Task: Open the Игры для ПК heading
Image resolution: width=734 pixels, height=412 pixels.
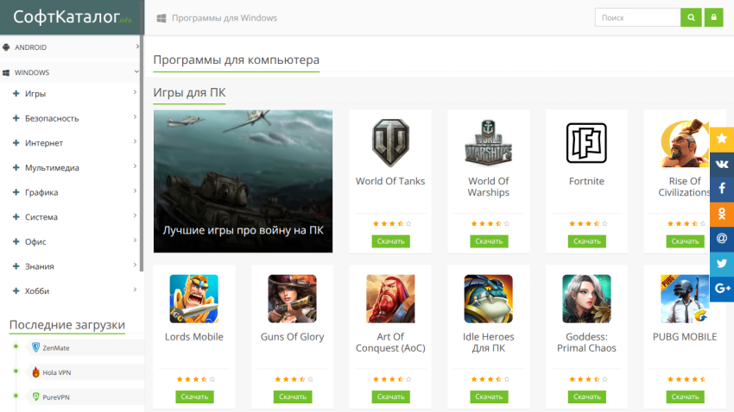Action: tap(190, 92)
